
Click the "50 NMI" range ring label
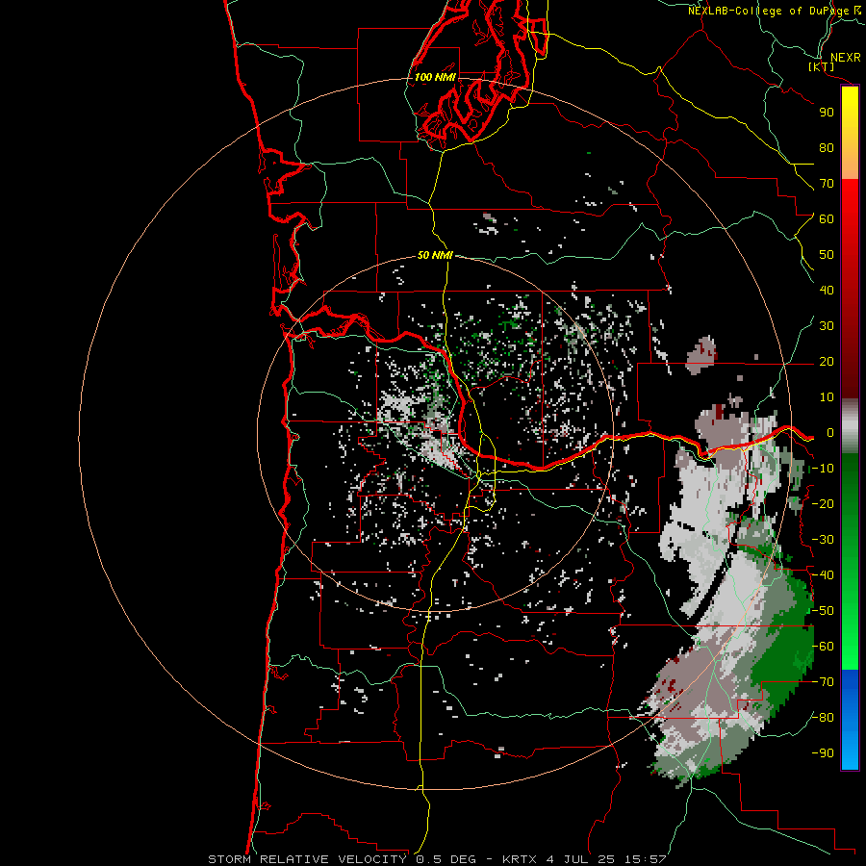(x=435, y=255)
